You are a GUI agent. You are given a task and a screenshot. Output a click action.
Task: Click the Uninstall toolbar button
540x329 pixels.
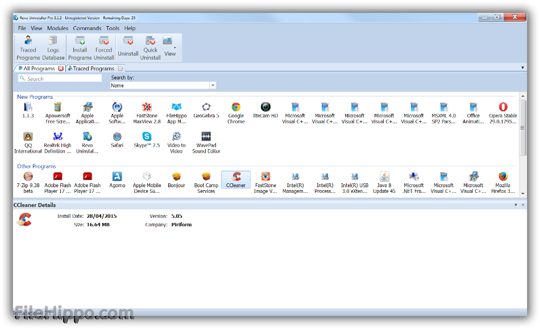click(128, 48)
